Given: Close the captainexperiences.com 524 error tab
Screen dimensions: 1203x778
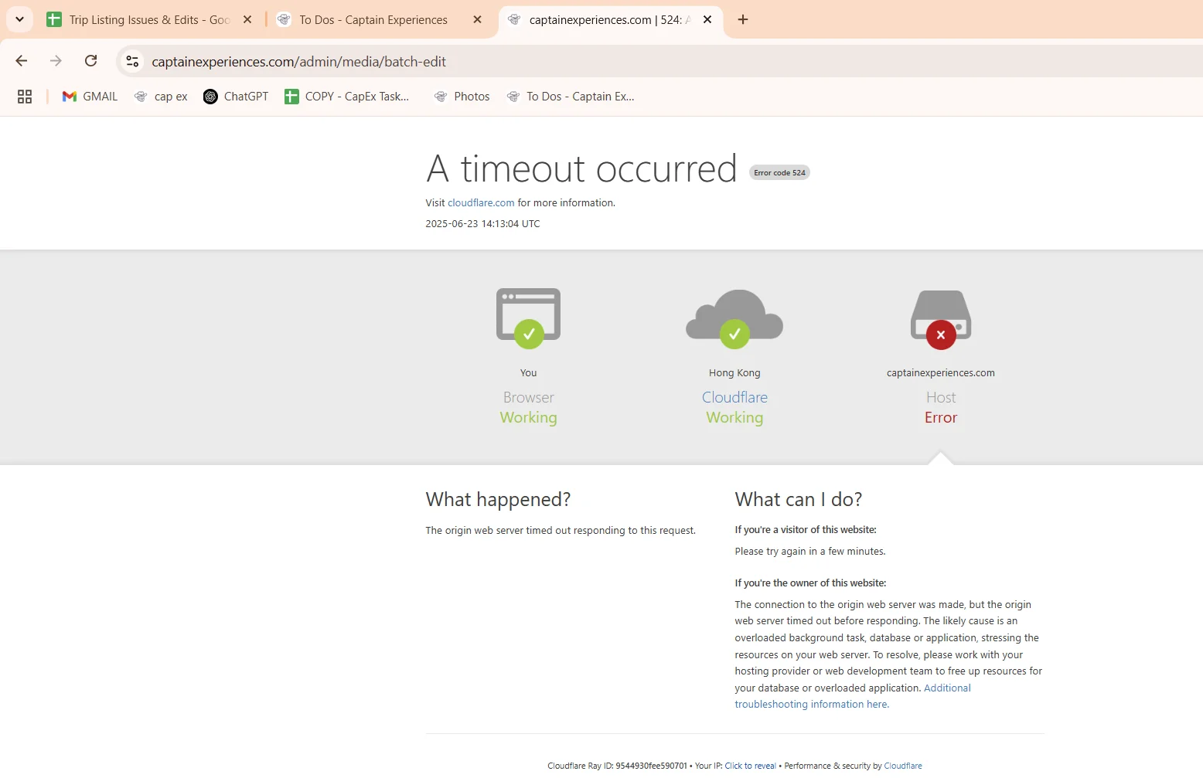Looking at the screenshot, I should pyautogui.click(x=707, y=20).
